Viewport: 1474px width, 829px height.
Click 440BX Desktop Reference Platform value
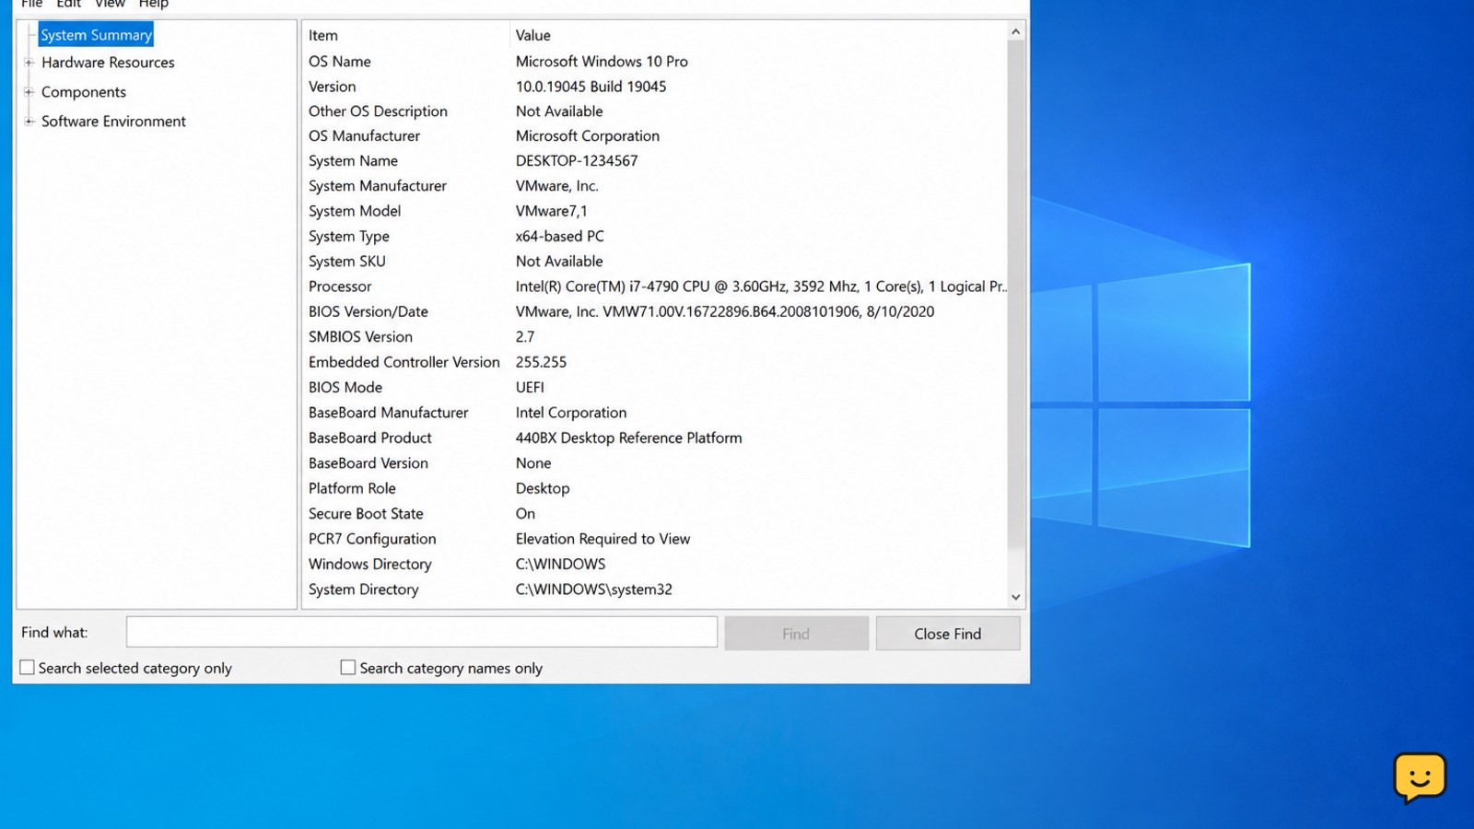[628, 438]
